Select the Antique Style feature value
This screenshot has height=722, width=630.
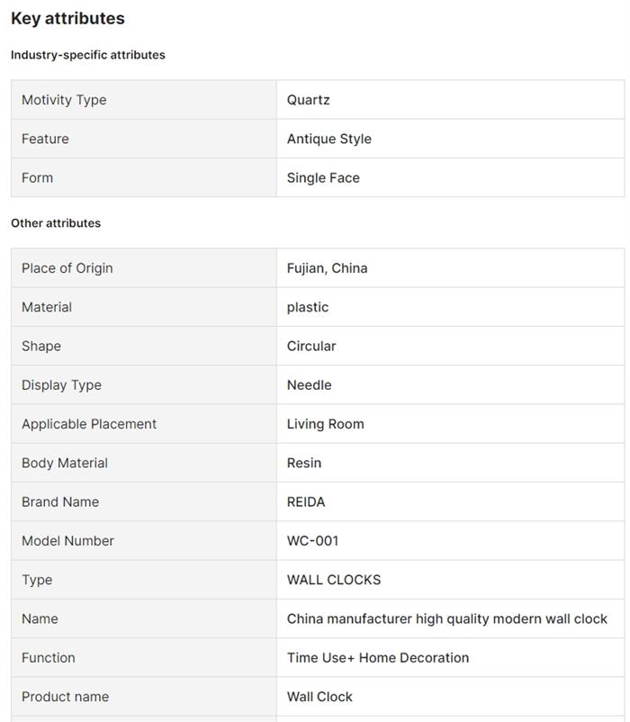[x=329, y=139]
